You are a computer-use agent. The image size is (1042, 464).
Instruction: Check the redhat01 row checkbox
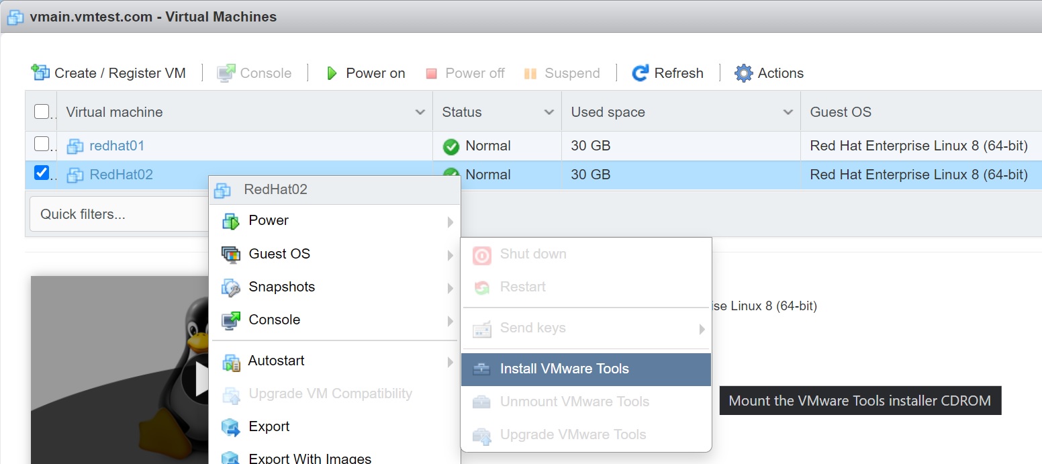[x=42, y=144]
